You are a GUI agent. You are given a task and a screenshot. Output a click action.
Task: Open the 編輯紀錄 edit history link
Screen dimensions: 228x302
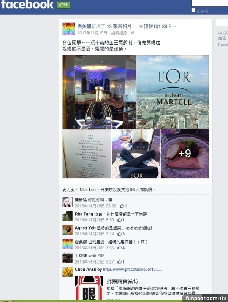(119, 33)
